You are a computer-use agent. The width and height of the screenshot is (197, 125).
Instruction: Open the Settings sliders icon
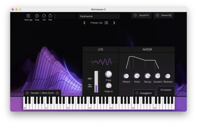[28, 16]
